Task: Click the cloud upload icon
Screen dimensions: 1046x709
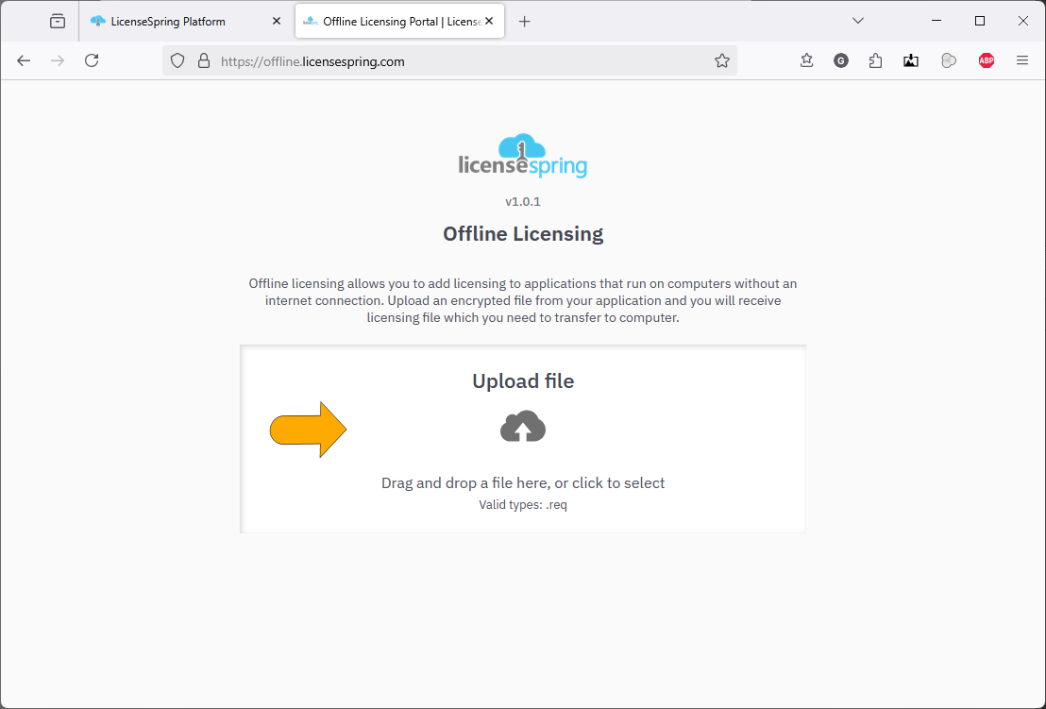Action: tap(523, 426)
